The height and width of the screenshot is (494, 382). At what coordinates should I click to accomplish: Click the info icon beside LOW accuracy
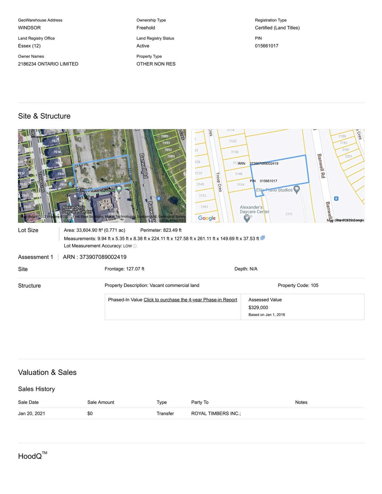pos(135,246)
